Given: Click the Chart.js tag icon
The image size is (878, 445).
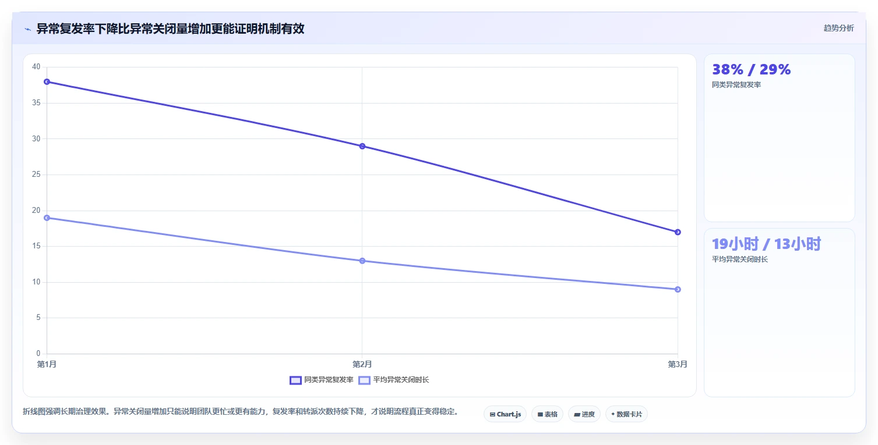Looking at the screenshot, I should tap(492, 415).
